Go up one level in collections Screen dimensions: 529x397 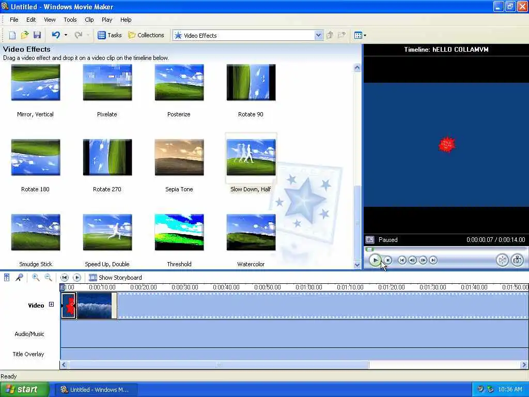[x=330, y=35]
